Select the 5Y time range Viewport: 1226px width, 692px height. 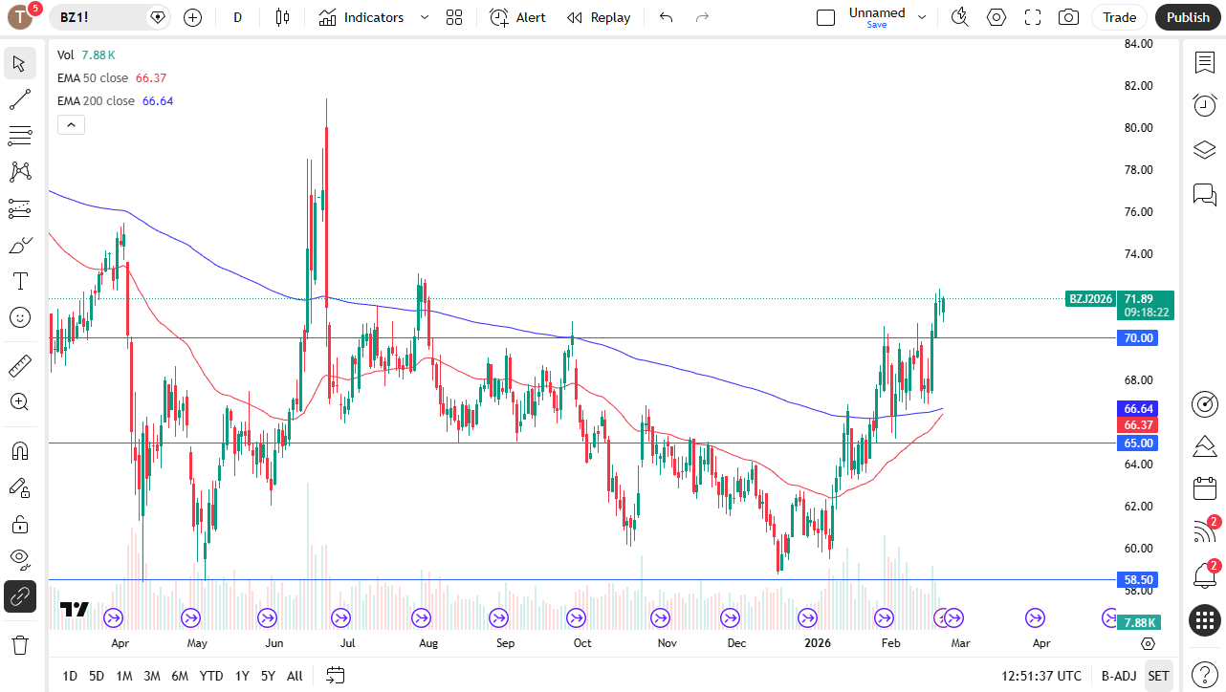(x=268, y=676)
